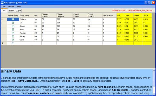Screen dimensions: 156x96
Task: Switch to the Analysis / Output tab
Action: (x=15, y=11)
